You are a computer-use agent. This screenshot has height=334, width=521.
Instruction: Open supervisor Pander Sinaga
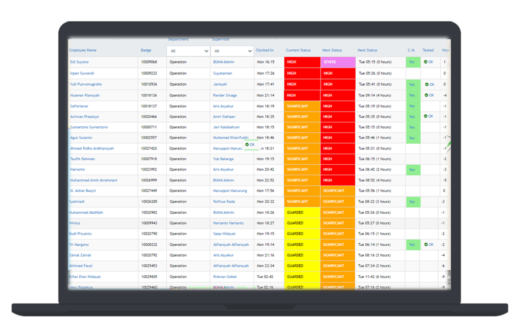[x=225, y=95]
